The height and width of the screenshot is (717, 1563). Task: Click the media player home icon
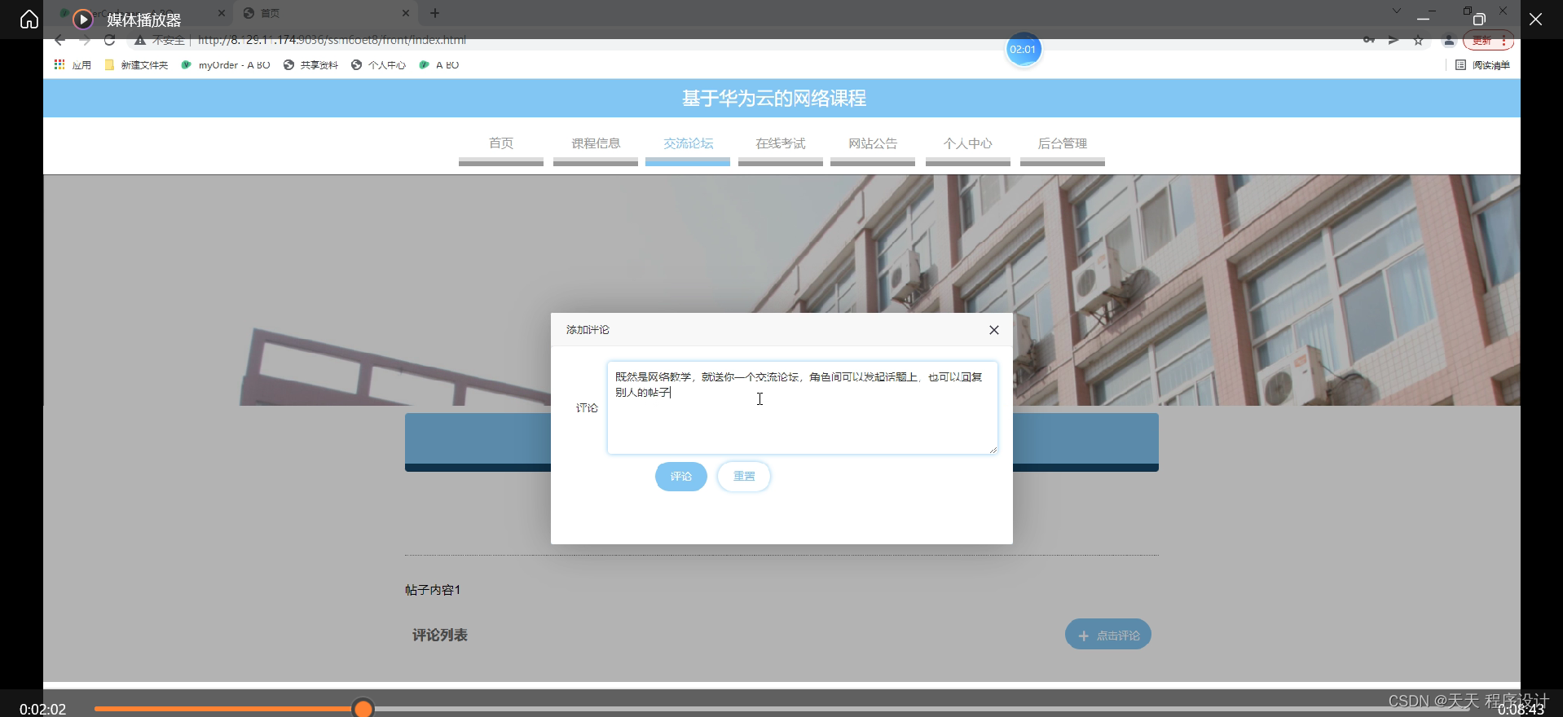point(29,19)
